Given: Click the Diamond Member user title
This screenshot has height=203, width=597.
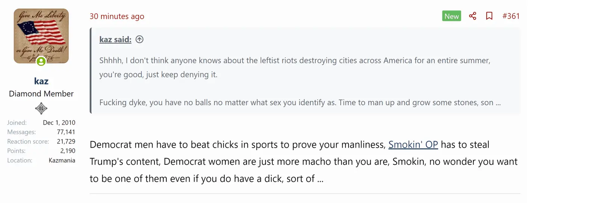Looking at the screenshot, I should (x=41, y=94).
